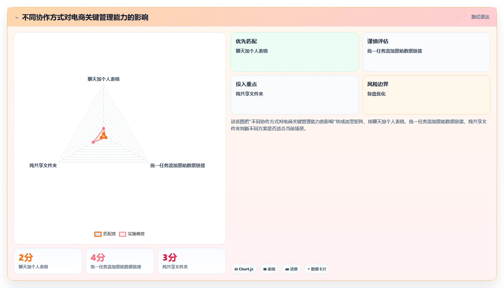Click the sparkle icon in the 数据卡片 chip

point(309,269)
